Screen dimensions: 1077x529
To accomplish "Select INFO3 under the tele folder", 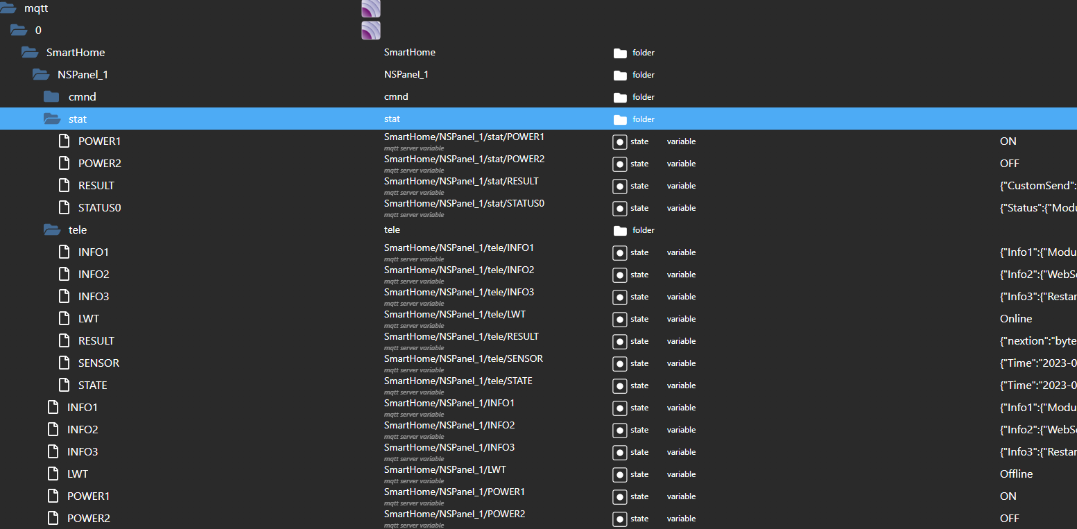I will coord(94,297).
